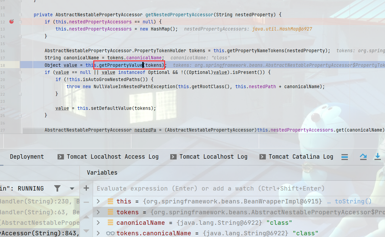The height and width of the screenshot is (237, 385).
Task: Click the Step Into debugger icon
Action: pyautogui.click(x=378, y=157)
